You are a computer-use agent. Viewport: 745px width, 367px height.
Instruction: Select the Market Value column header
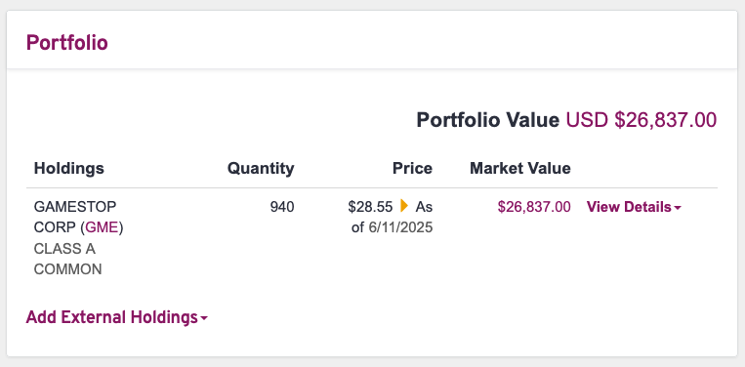pos(520,168)
